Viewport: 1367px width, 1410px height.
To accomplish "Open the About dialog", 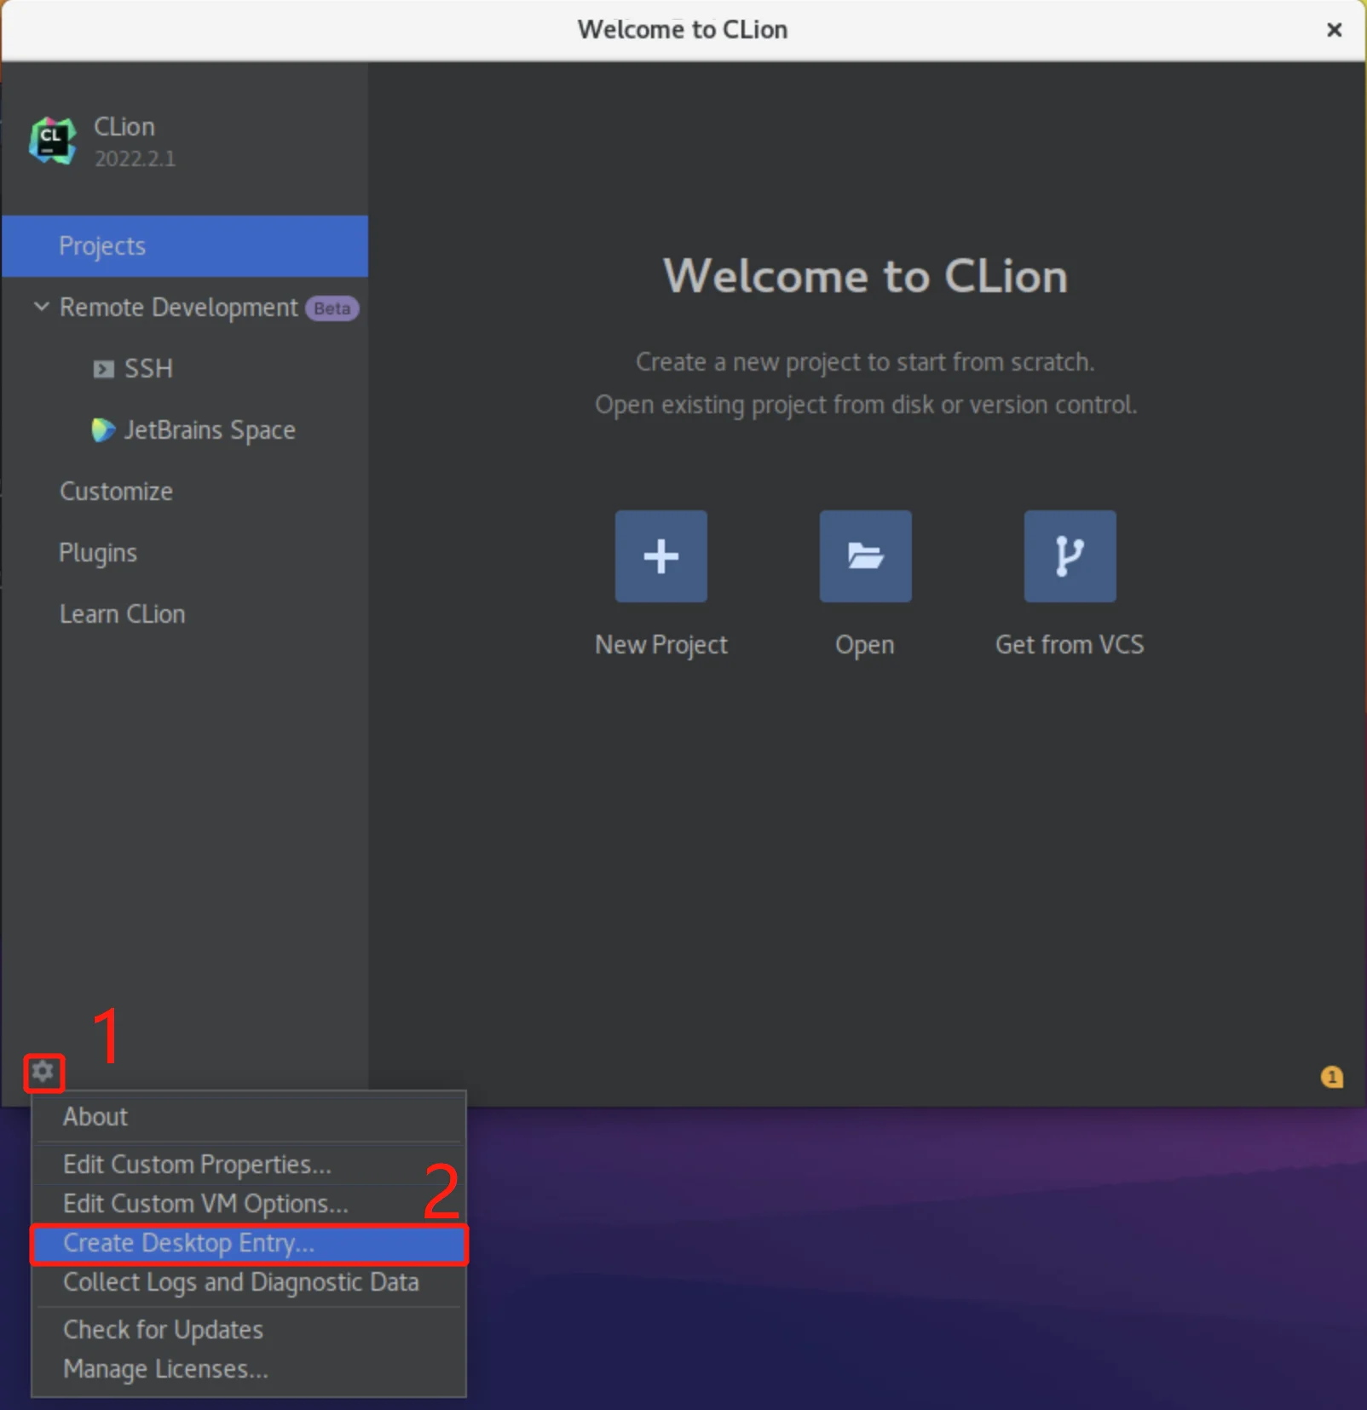I will pyautogui.click(x=95, y=1116).
